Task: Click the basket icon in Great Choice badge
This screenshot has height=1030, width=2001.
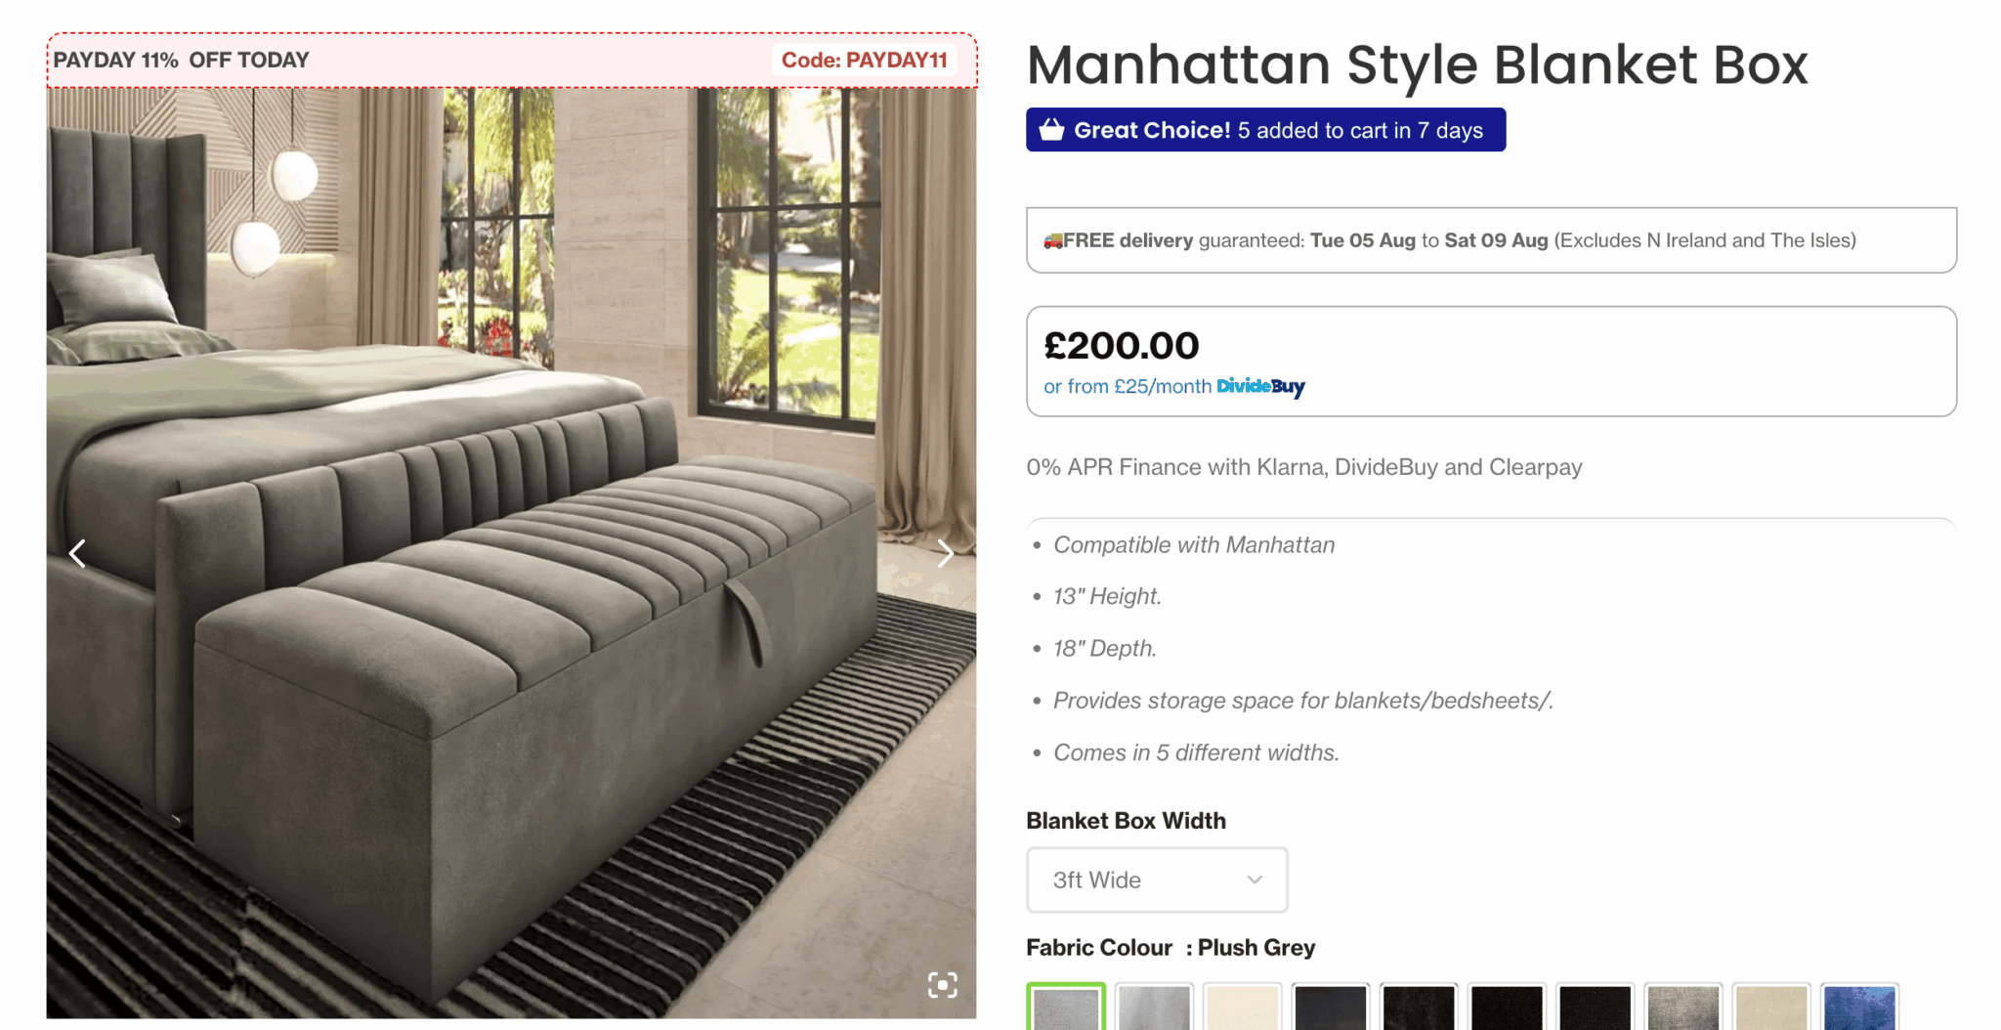Action: coord(1051,130)
